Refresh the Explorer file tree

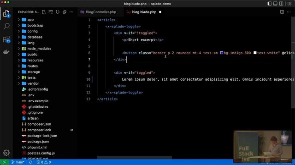[58, 12]
